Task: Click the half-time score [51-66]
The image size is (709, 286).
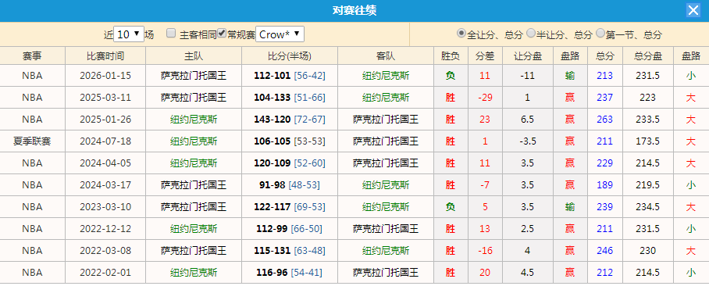Action: 309,98
